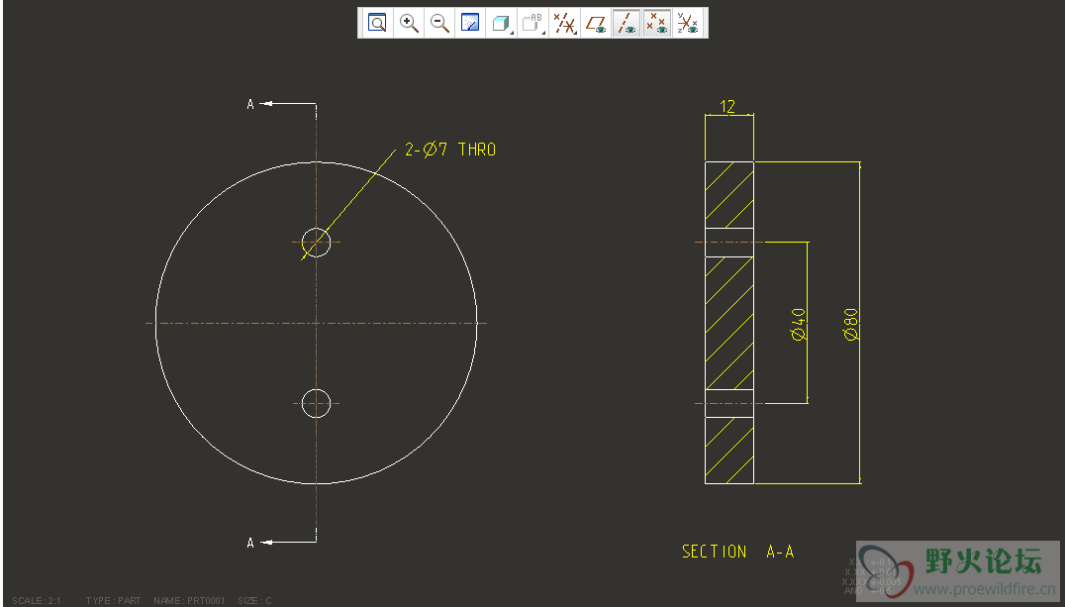Open the annotation display AB dropdown
Screen dimensions: 1065x607
tap(533, 23)
